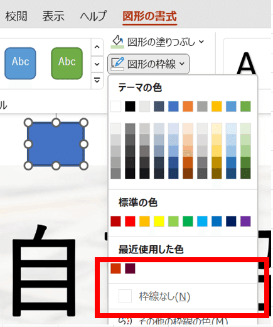Pick light gray theme color swatch
Image resolution: width=273 pixels, height=327 pixels.
[x=144, y=106]
